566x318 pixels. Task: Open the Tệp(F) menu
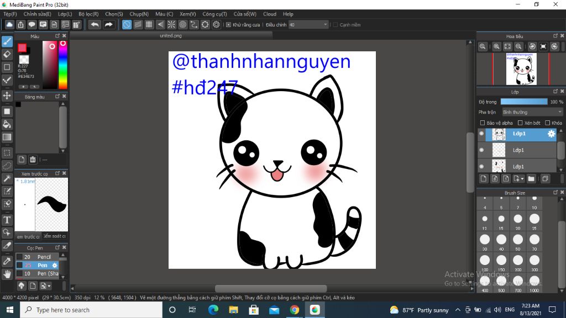(x=10, y=14)
